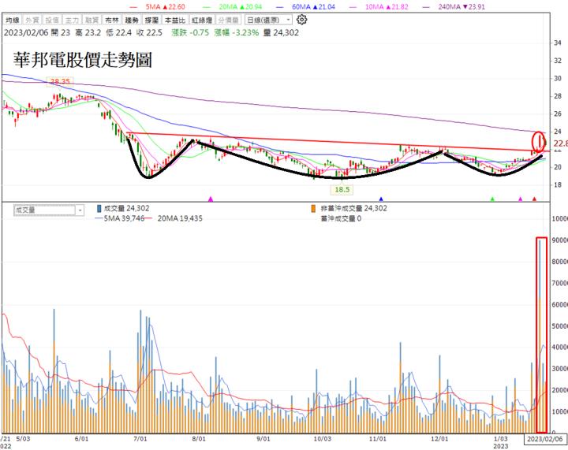Click the 漲幅 -3.23% value
Viewport: 568px width, 450px height.
236,32
